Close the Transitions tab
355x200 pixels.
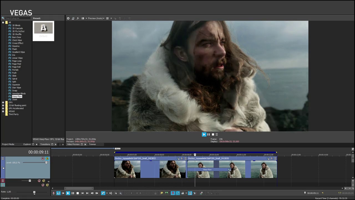click(55, 144)
